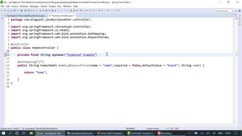
Task: Switch to the Chrome taskbar window
Action: (80, 133)
